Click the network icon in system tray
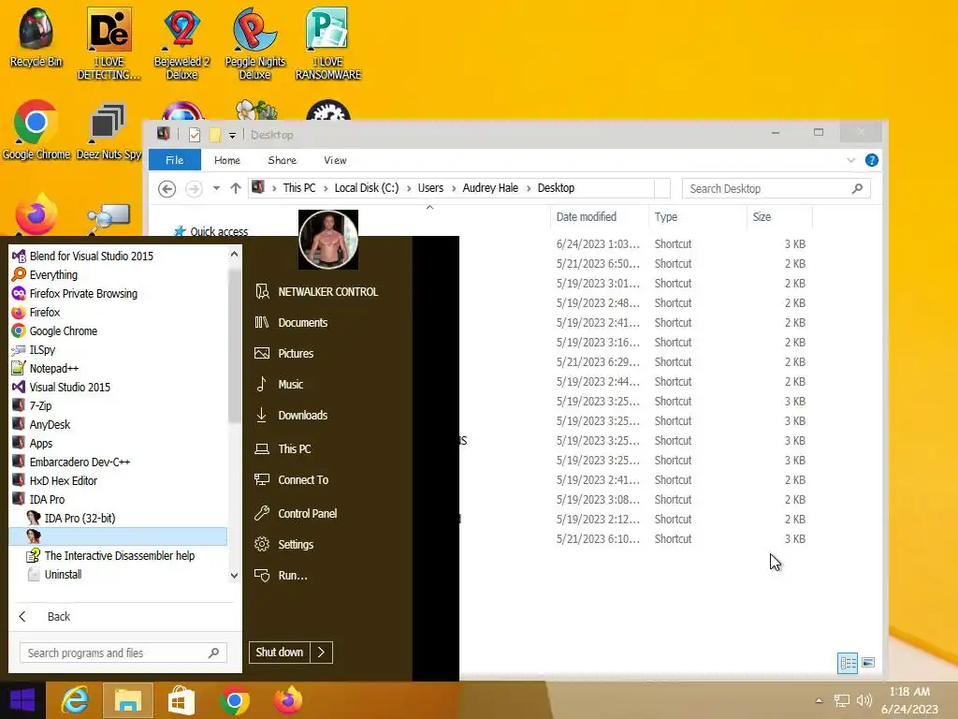Viewport: 958px width, 719px height. pos(842,700)
